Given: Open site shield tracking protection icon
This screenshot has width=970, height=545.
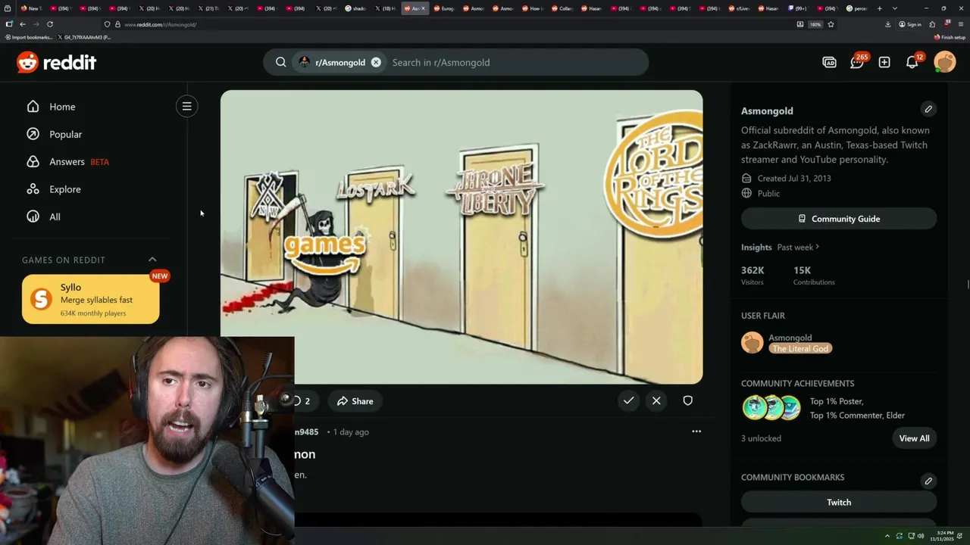Looking at the screenshot, I should pyautogui.click(x=108, y=24).
